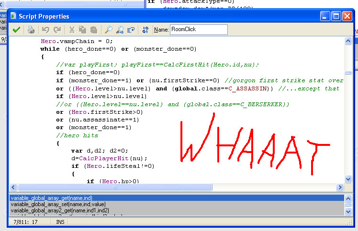Open Find tool with magnifier icon
Image resolution: width=358 pixels, height=231 pixels.
click(x=109, y=30)
